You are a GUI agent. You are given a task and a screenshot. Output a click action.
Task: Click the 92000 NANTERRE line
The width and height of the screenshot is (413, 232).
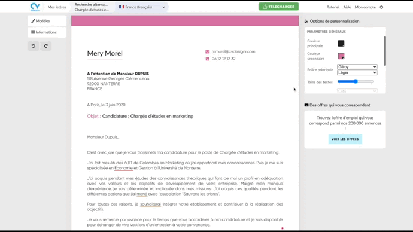click(x=104, y=84)
